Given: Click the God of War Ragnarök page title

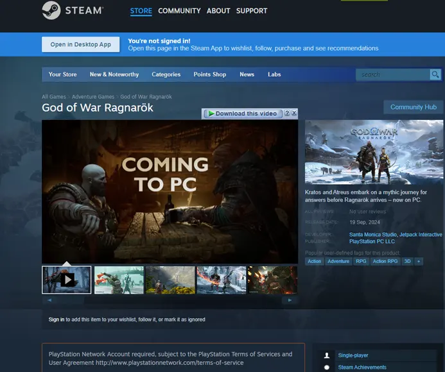Looking at the screenshot, I should (x=98, y=108).
